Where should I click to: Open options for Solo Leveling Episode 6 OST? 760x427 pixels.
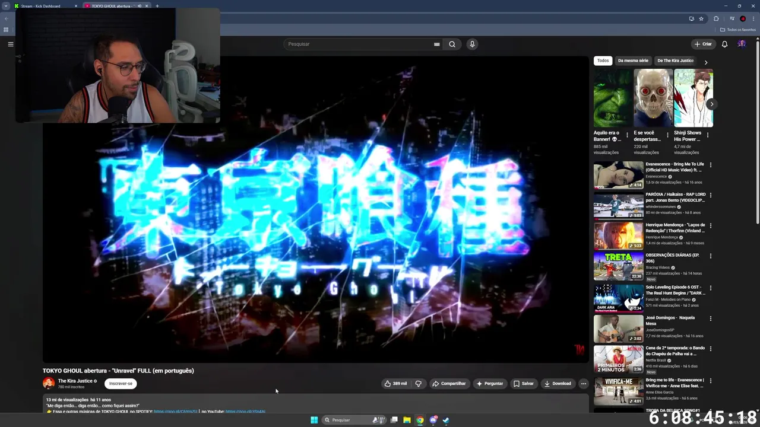click(x=710, y=288)
